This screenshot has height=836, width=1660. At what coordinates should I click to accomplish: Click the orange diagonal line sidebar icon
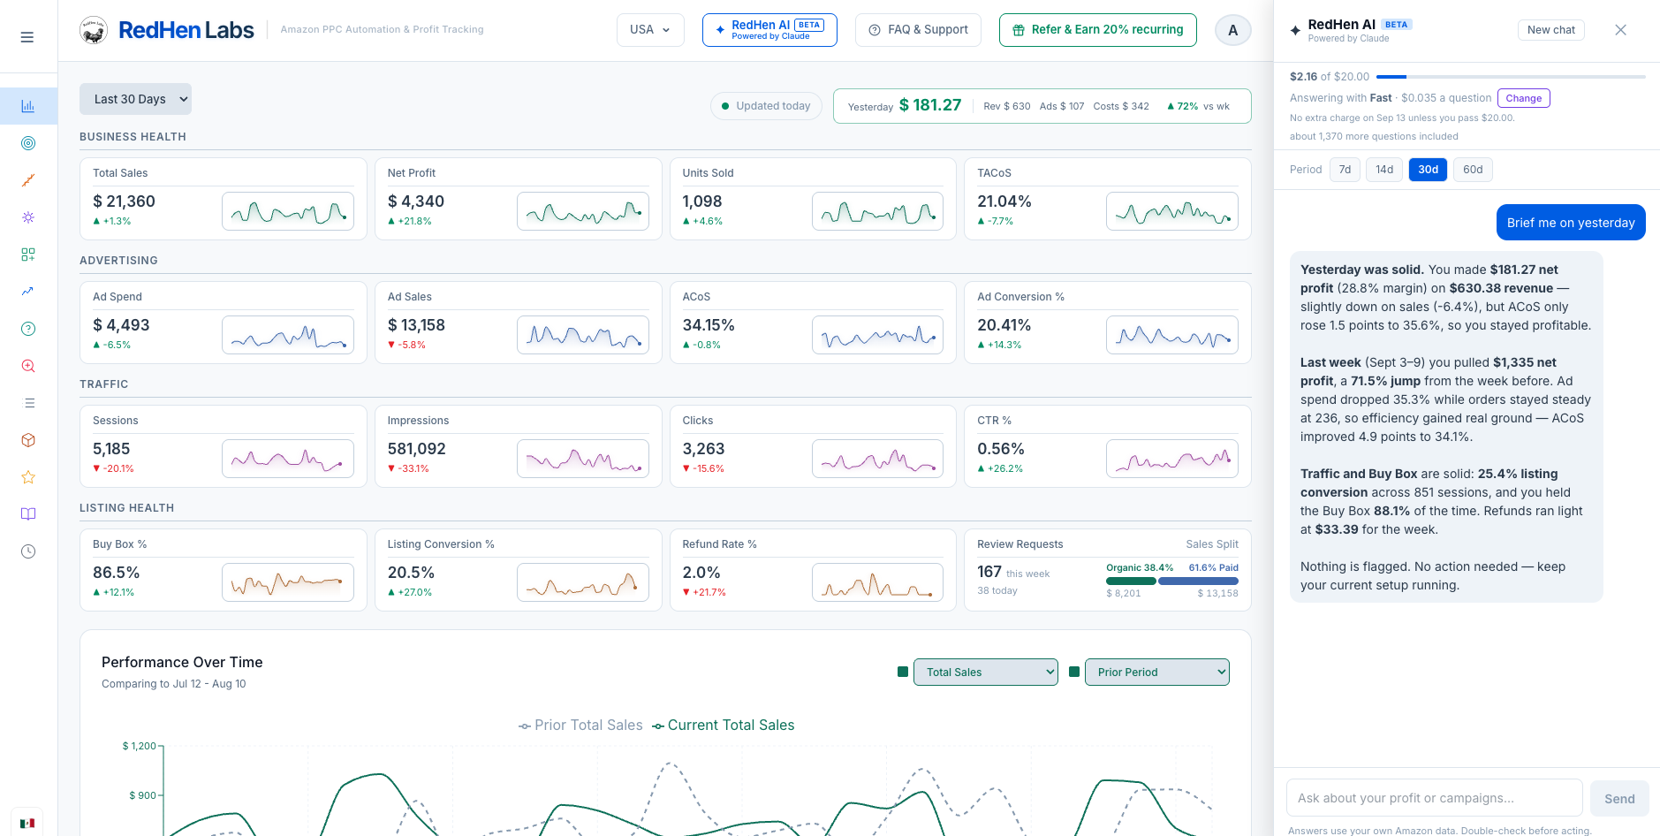tap(28, 180)
